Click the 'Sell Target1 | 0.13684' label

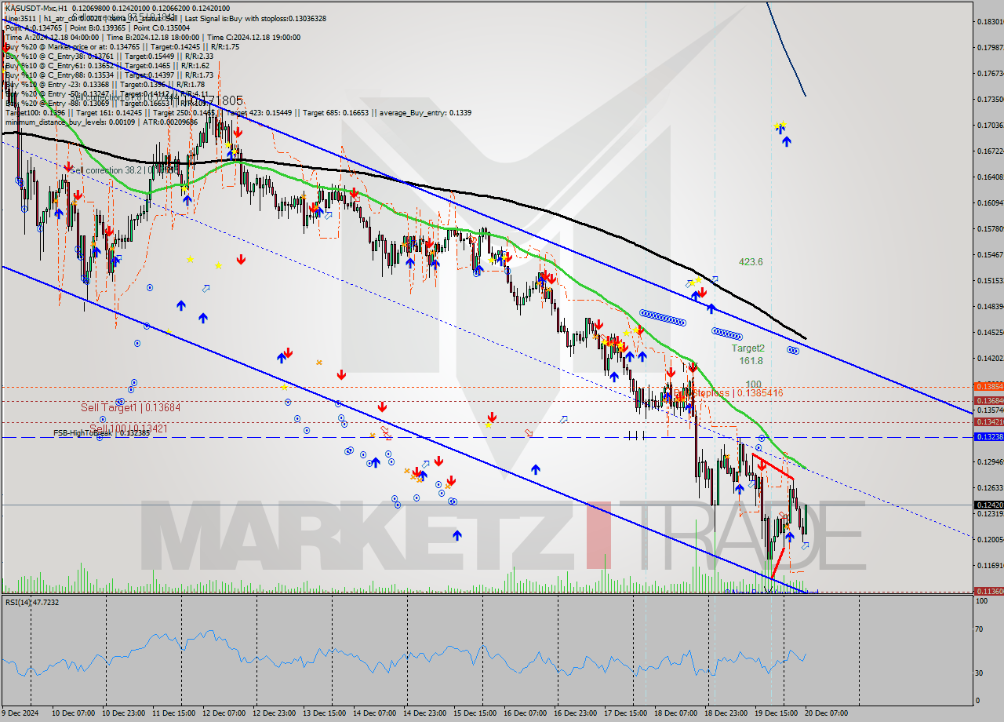coord(131,407)
